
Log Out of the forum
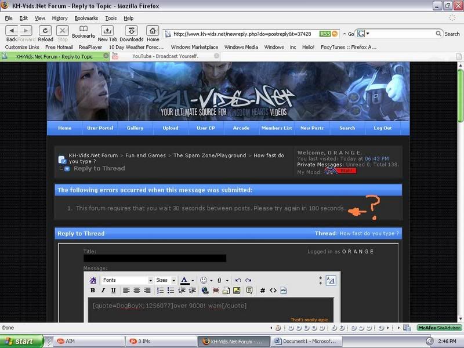[383, 128]
